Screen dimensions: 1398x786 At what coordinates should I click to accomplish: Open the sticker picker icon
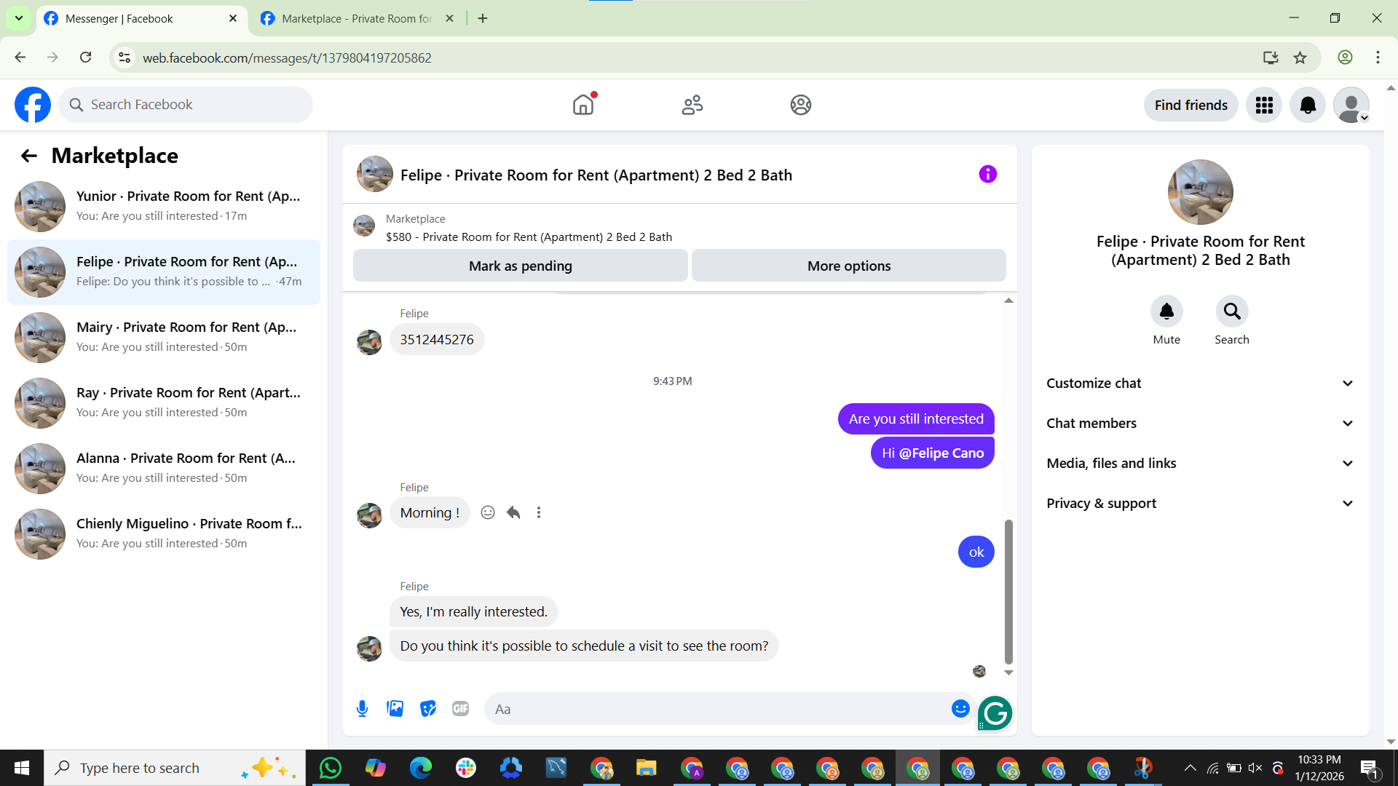(x=428, y=709)
